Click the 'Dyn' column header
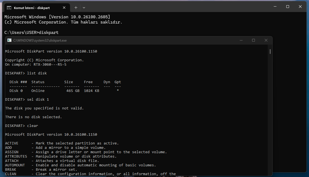 tap(107, 82)
